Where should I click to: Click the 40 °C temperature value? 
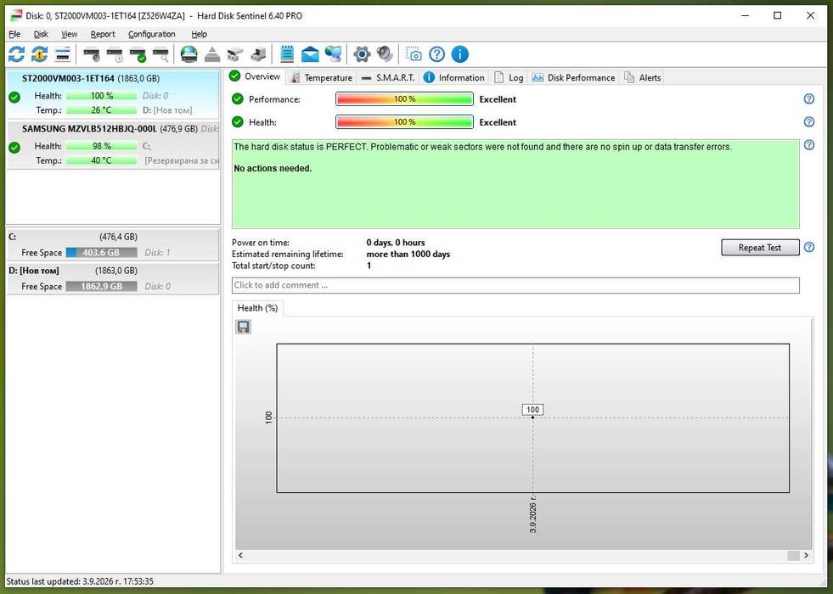(x=101, y=160)
